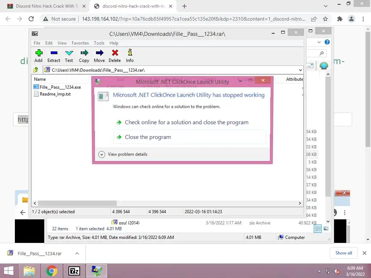Click the Not secure warning indicator

click(59, 19)
